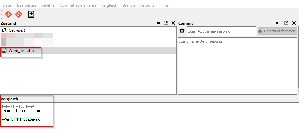This screenshot has width=299, height=135.
Task: Open the Bearbeiten menu
Action: click(26, 5)
